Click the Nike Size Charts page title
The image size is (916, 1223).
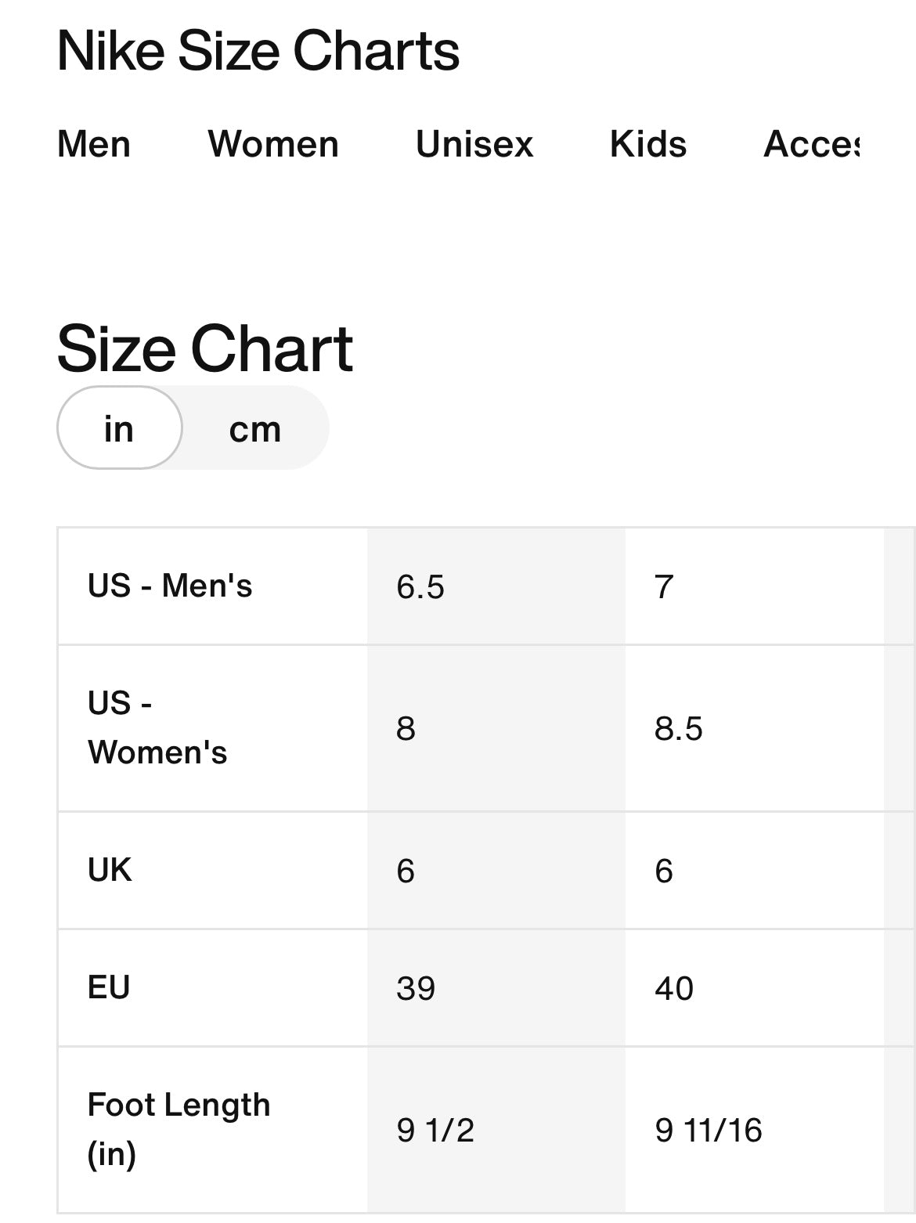coord(258,52)
